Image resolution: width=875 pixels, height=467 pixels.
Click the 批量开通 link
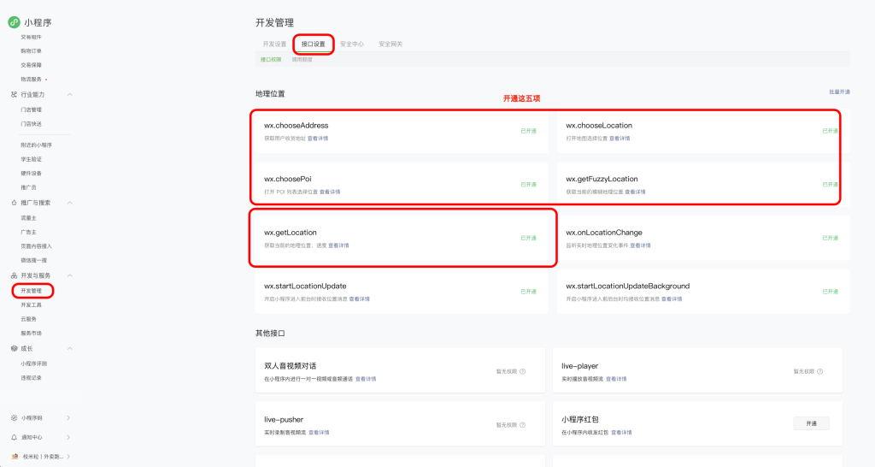pyautogui.click(x=839, y=92)
